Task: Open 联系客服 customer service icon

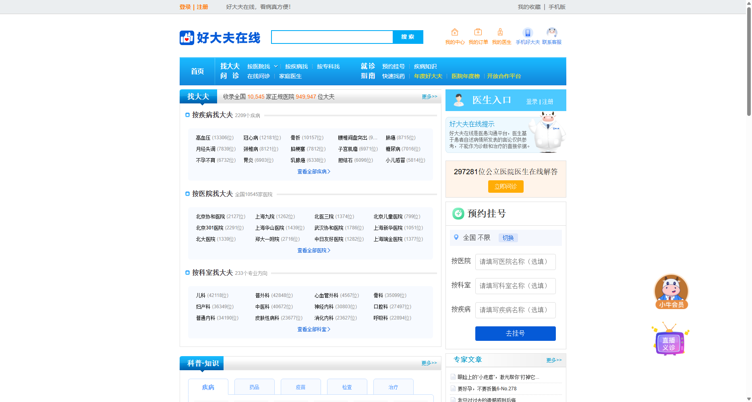Action: [x=552, y=33]
